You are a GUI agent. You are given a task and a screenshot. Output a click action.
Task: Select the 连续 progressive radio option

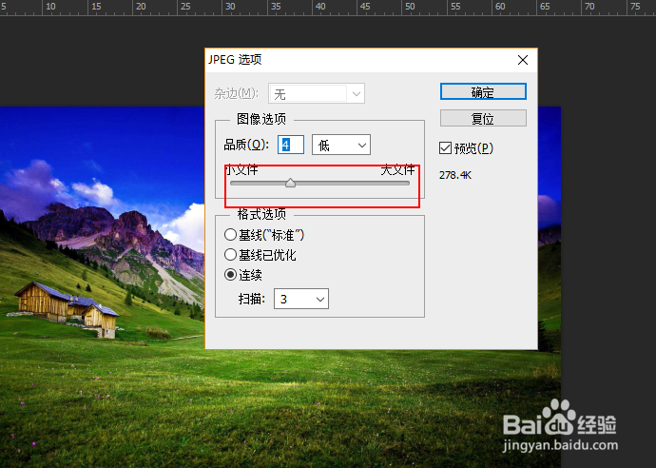point(230,275)
